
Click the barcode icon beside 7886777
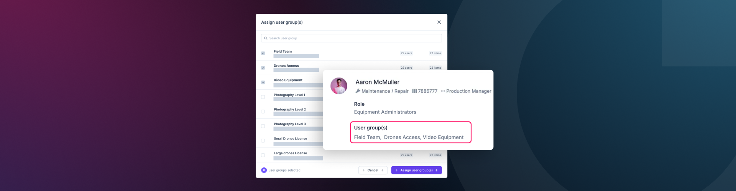coord(414,91)
